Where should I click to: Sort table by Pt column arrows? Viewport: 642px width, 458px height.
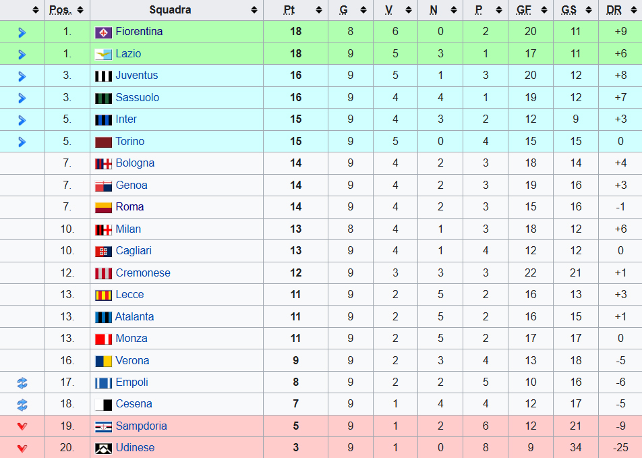point(319,10)
